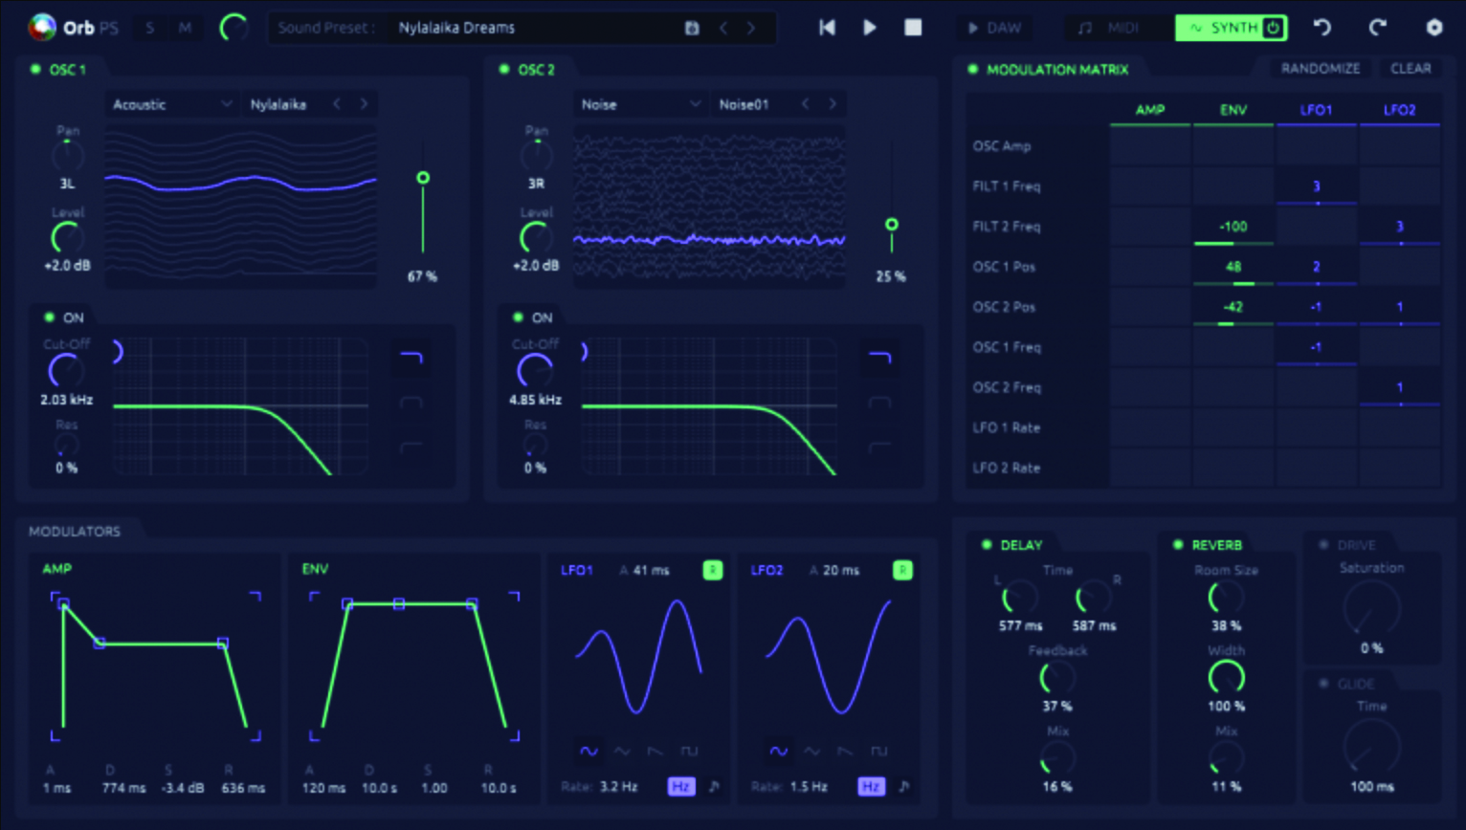Adjust OSC 1 position slider at 67 %
This screenshot has height=830, width=1466.
(423, 178)
